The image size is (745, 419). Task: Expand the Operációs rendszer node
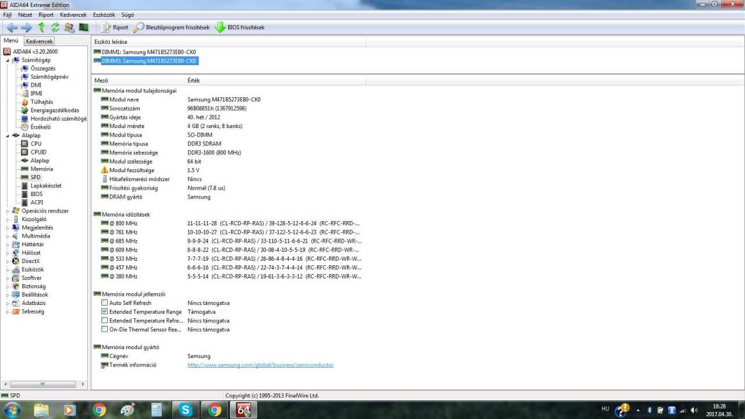pyautogui.click(x=8, y=211)
